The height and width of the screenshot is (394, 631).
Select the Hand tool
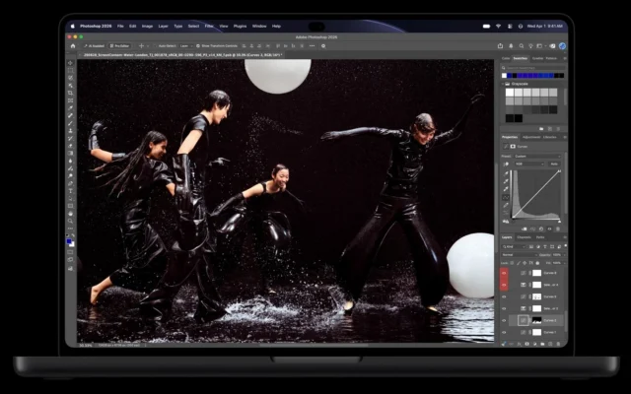pyautogui.click(x=70, y=214)
